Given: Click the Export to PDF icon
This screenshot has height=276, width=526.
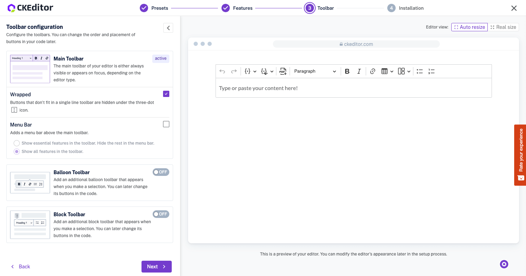Looking at the screenshot, I should coord(283,71).
